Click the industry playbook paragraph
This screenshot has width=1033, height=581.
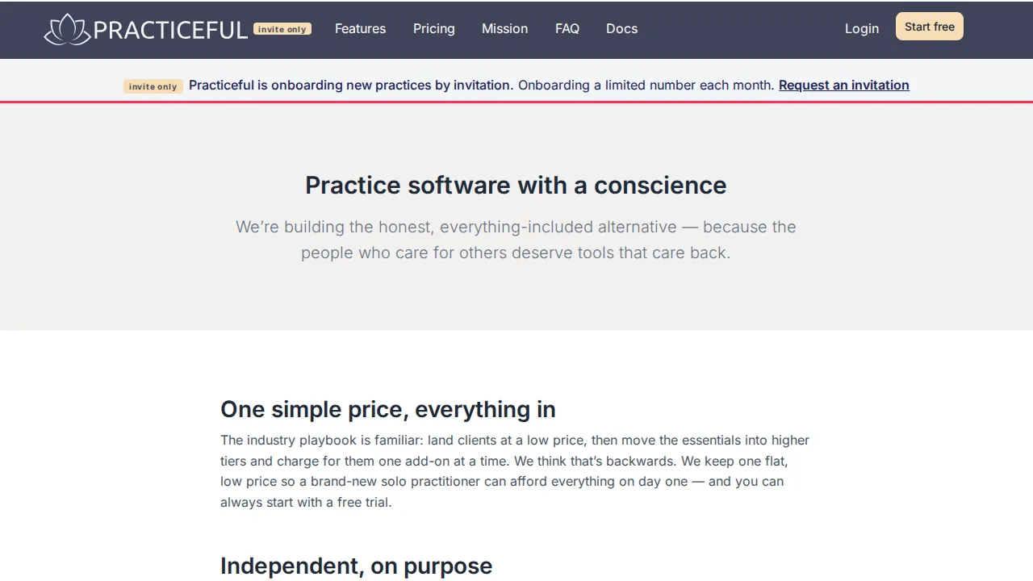pos(515,471)
